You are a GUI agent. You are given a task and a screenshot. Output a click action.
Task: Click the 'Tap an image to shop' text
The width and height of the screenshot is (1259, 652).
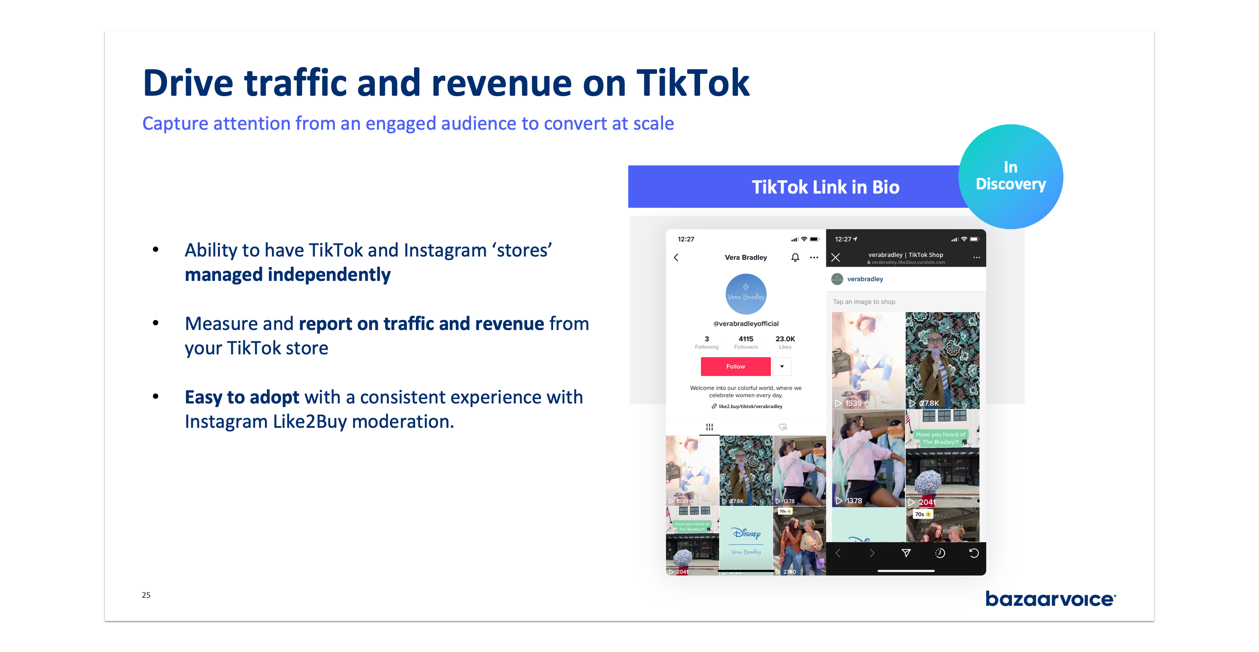pyautogui.click(x=864, y=301)
